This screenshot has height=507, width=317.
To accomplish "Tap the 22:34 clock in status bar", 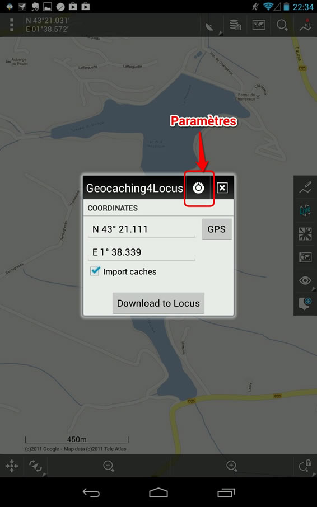I will point(303,7).
